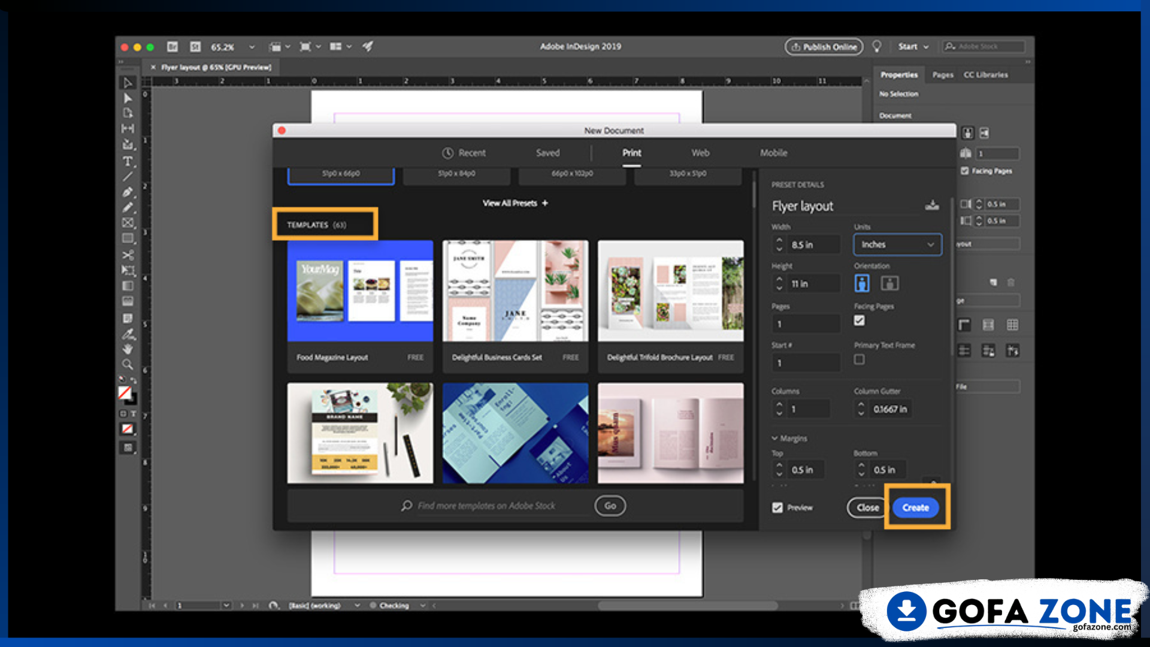The image size is (1150, 647).
Task: Click the lightbulb learn icon
Action: point(877,46)
